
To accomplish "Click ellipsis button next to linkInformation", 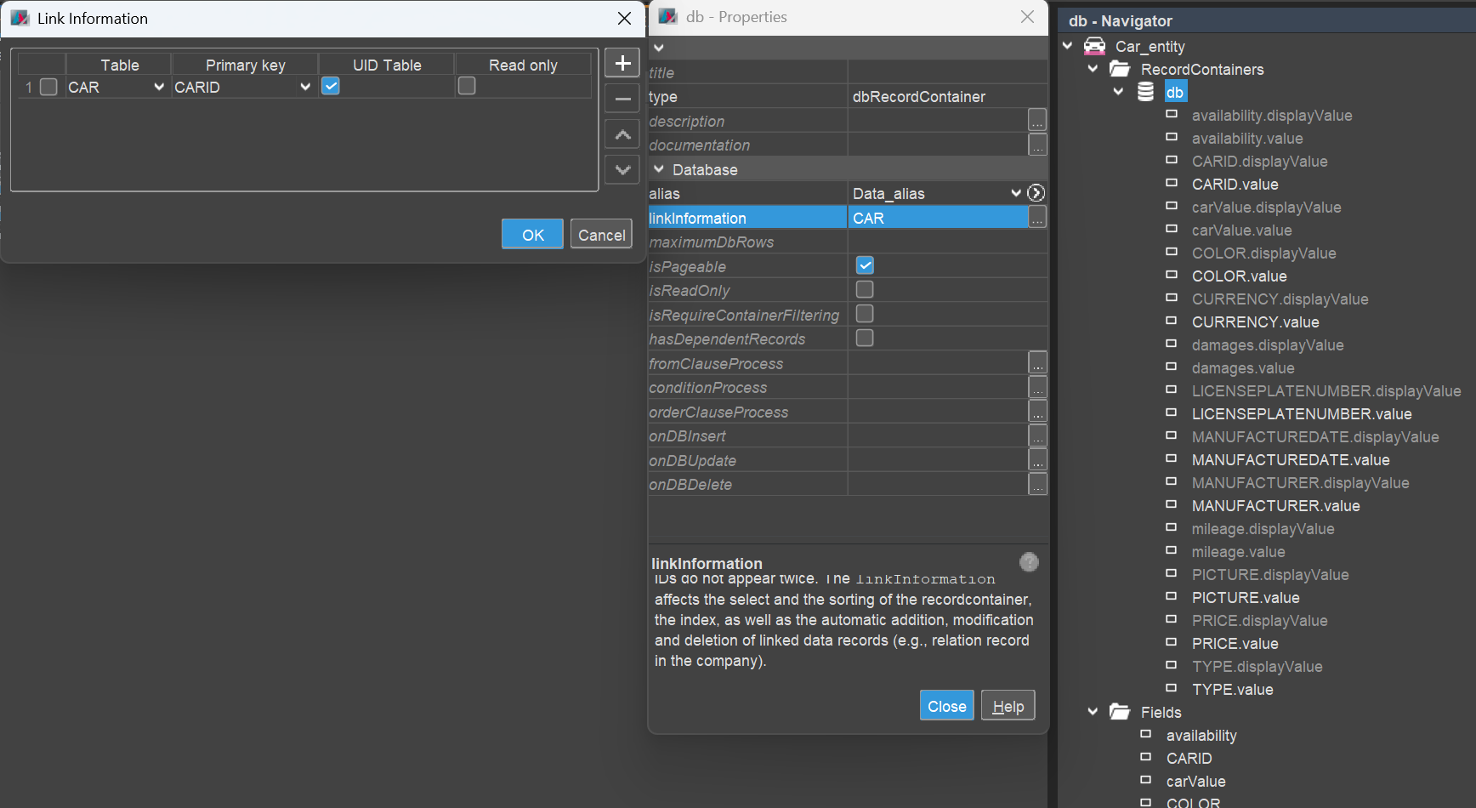I will tap(1037, 218).
